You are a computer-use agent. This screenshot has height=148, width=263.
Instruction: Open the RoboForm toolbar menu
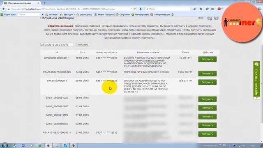tap(8, 15)
